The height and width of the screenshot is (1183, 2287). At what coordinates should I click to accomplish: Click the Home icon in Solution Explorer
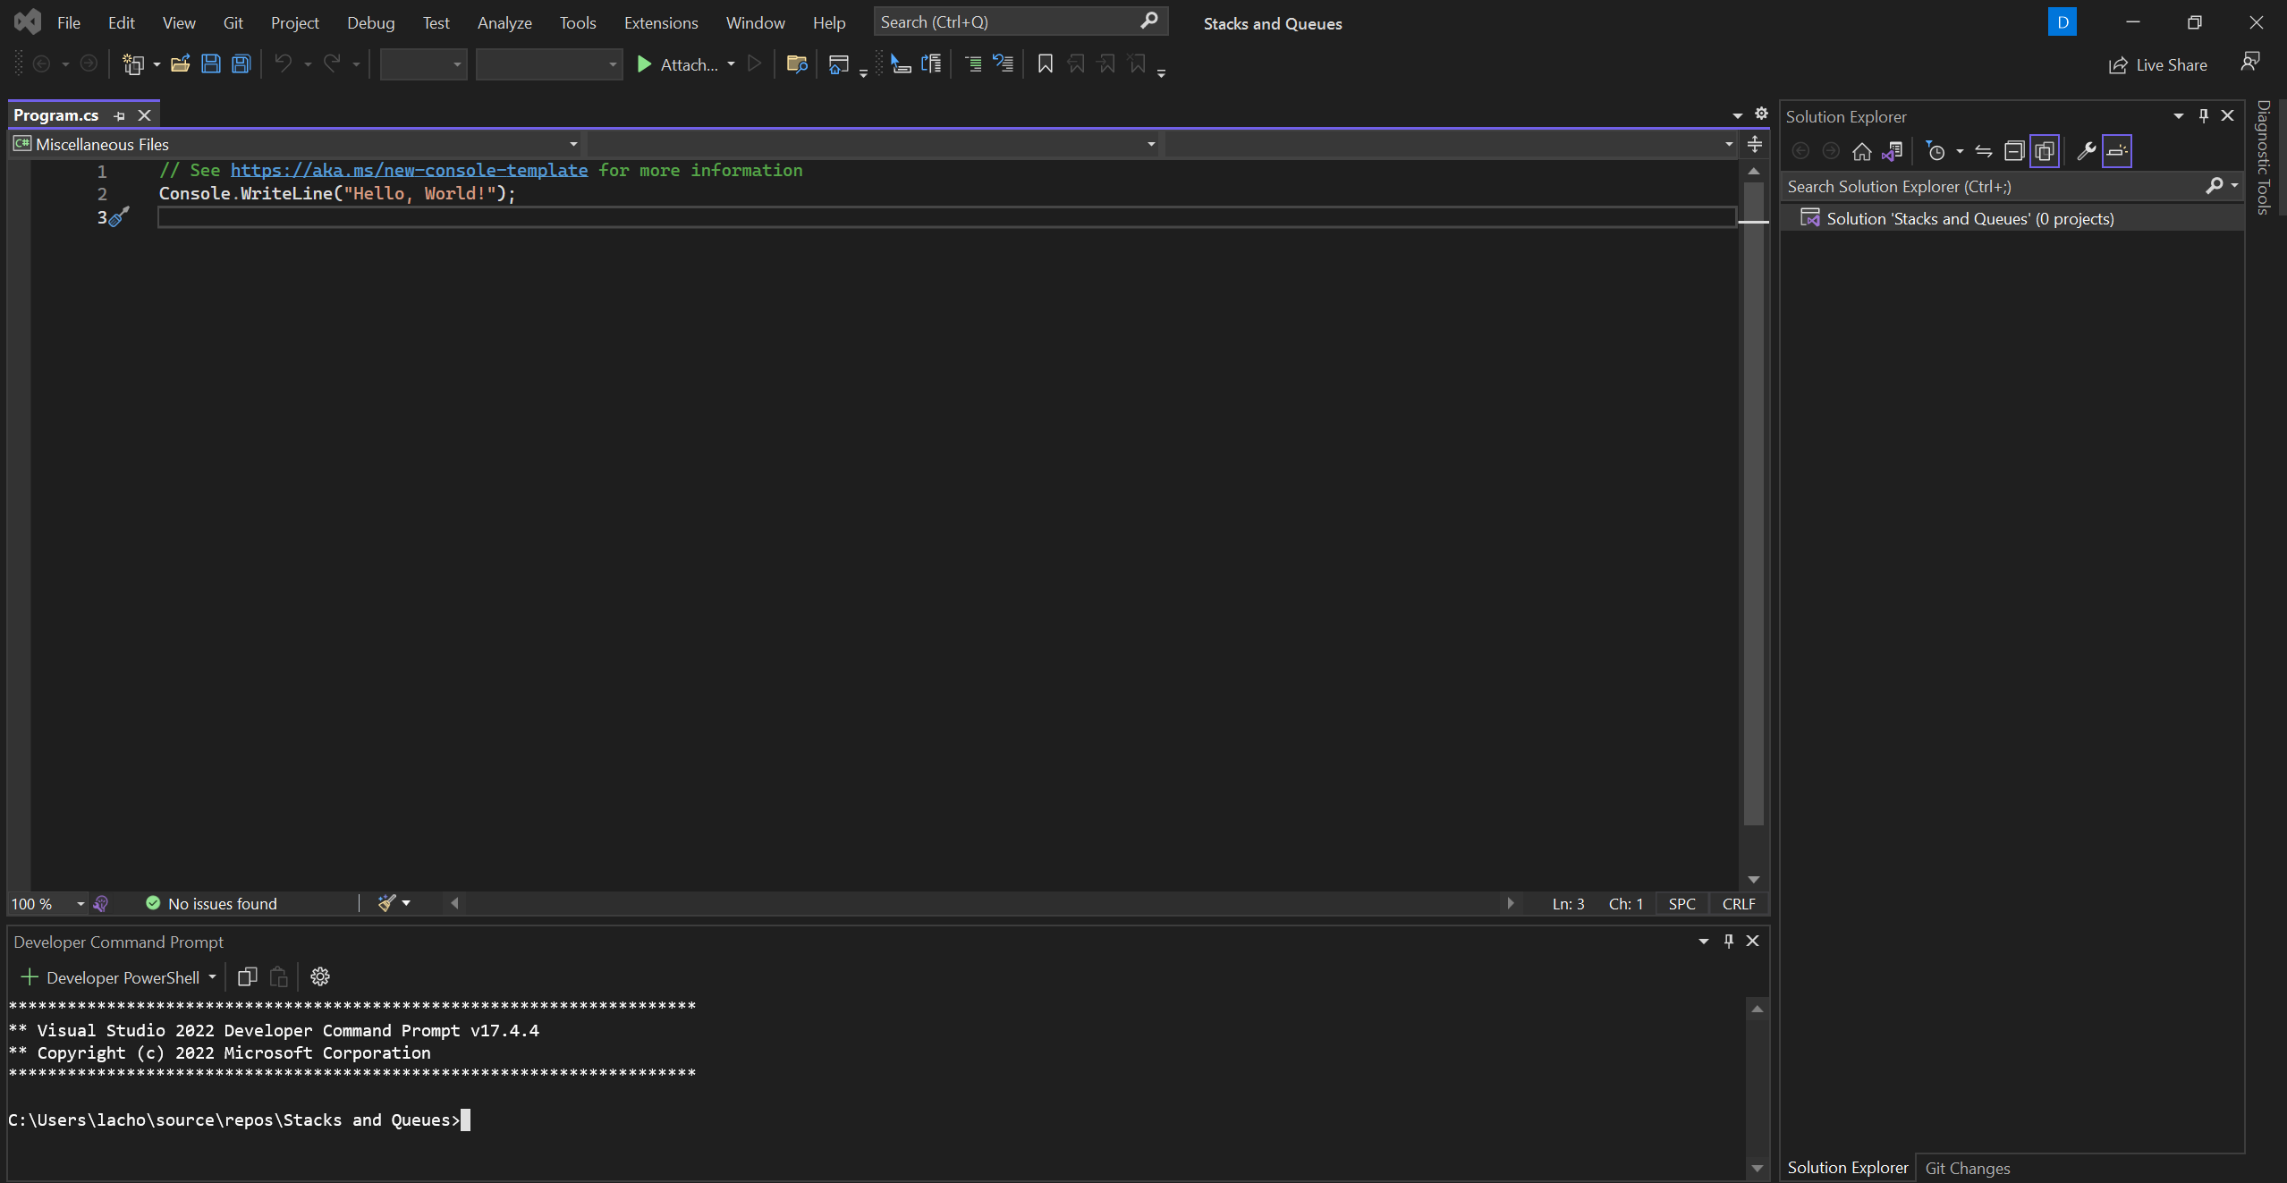click(x=1861, y=151)
